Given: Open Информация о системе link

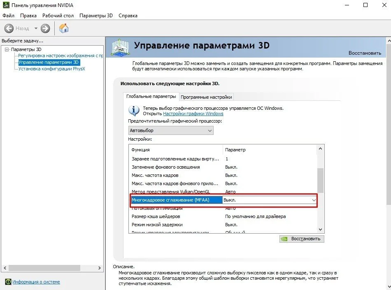Looking at the screenshot, I should click(36, 282).
